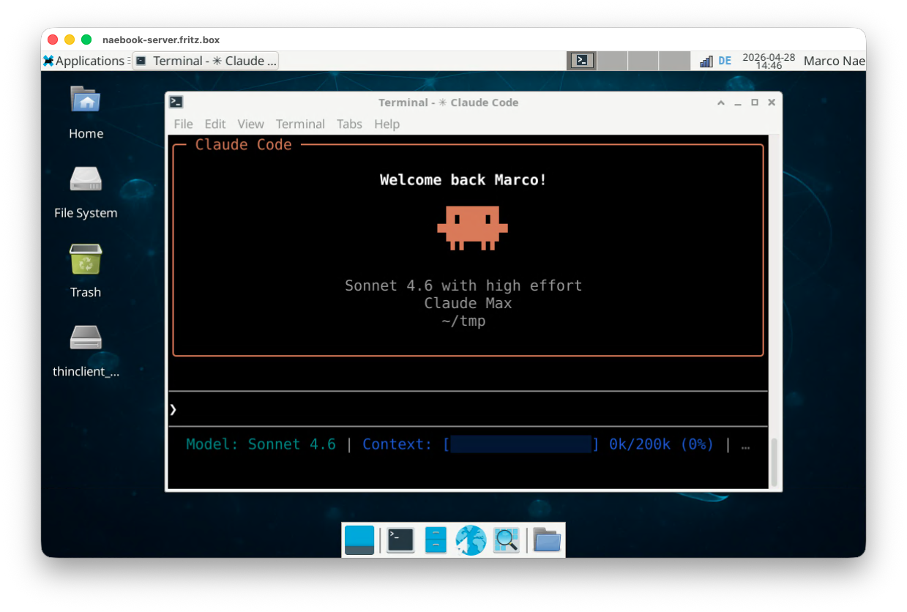Open the terminal emulator from the dock
Viewport: 907px width, 612px height.
[x=400, y=540]
